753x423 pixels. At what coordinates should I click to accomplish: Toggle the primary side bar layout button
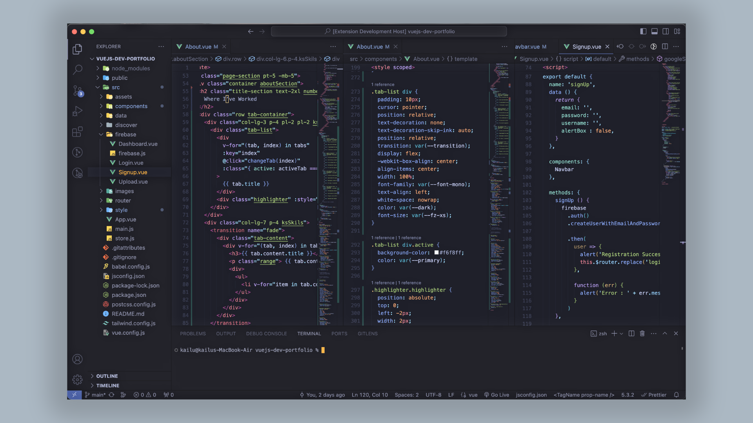click(643, 31)
